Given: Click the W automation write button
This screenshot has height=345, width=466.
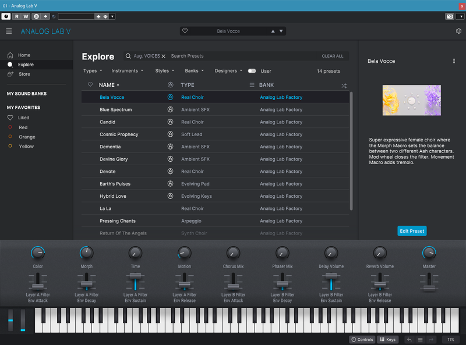Looking at the screenshot, I should (26, 16).
